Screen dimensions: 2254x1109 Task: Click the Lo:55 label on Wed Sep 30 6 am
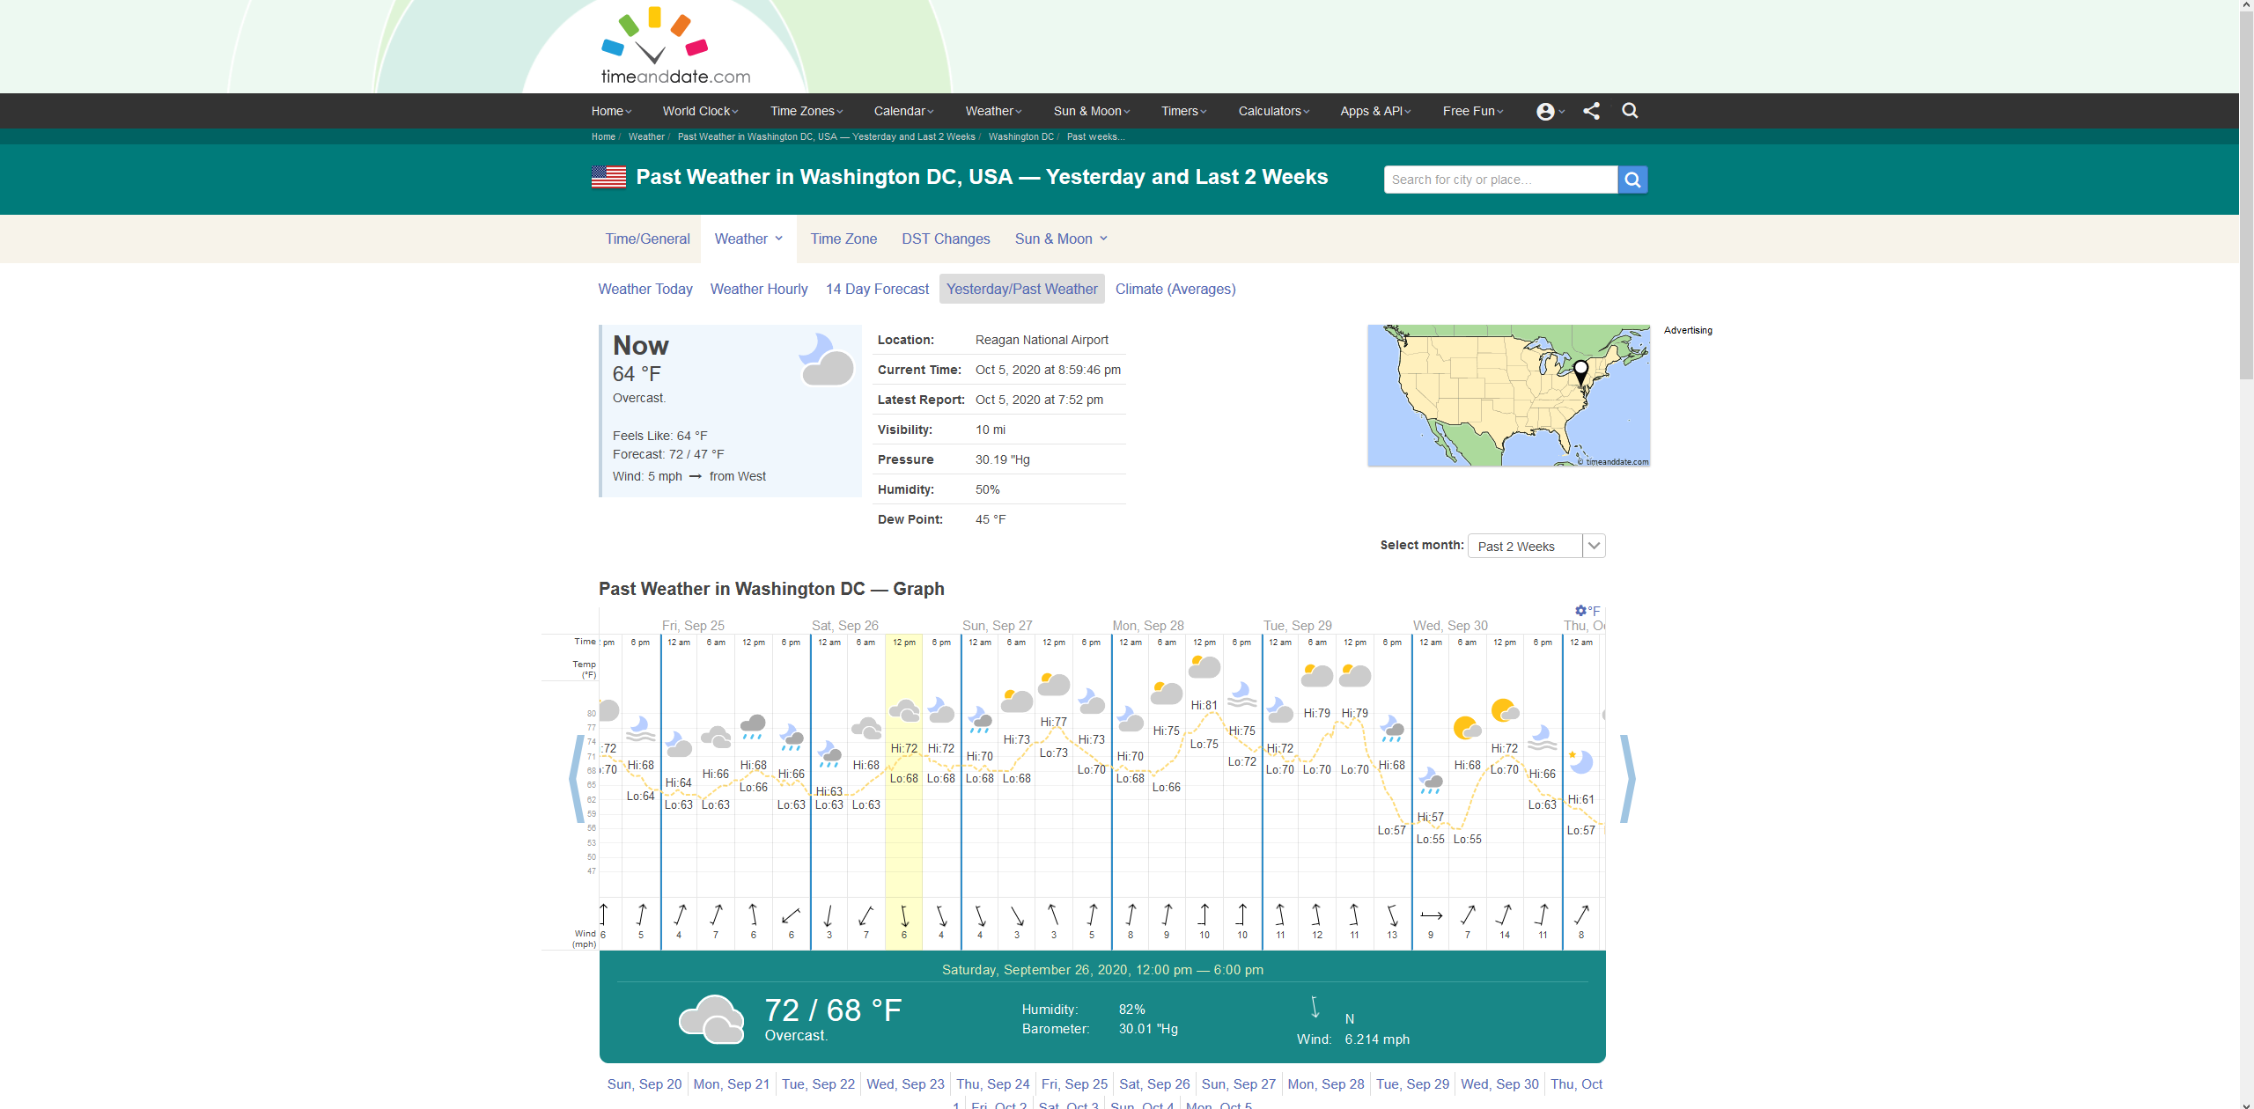click(x=1467, y=839)
